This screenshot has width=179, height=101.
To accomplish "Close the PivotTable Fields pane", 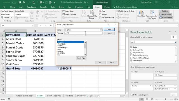I will [x=176, y=32].
